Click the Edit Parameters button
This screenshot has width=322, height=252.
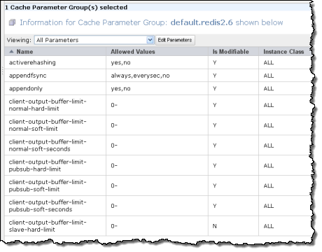(175, 40)
